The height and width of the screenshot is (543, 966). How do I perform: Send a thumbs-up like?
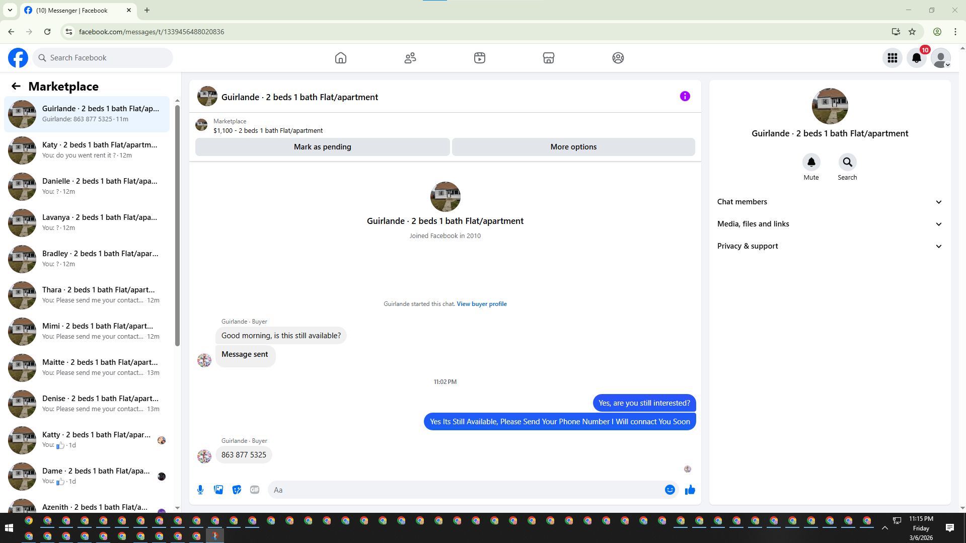(x=690, y=490)
